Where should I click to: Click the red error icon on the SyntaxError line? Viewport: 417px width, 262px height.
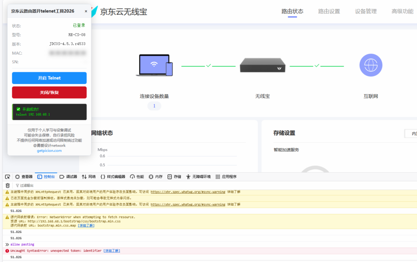tap(7, 251)
